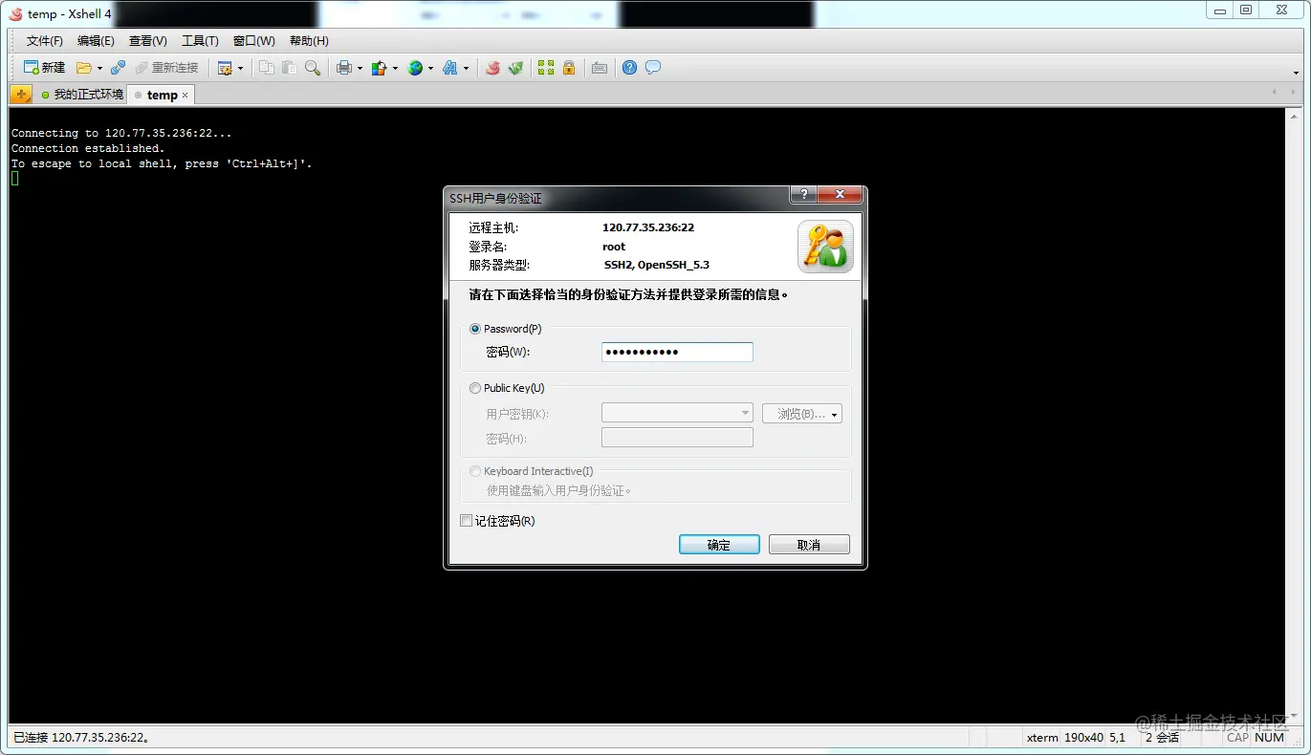
Task: Click the globe encoding icon
Action: click(415, 68)
